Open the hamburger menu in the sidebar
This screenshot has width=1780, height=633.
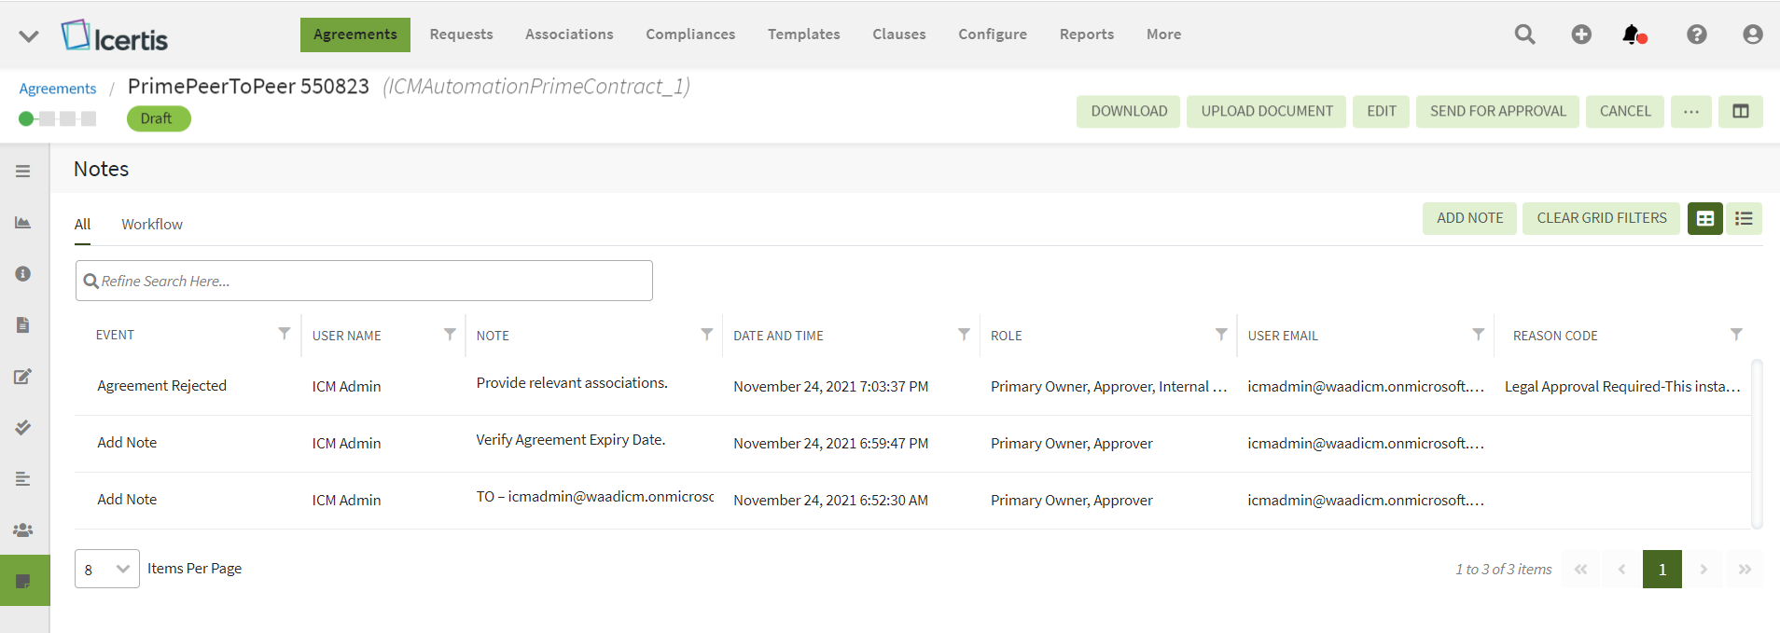coord(23,171)
